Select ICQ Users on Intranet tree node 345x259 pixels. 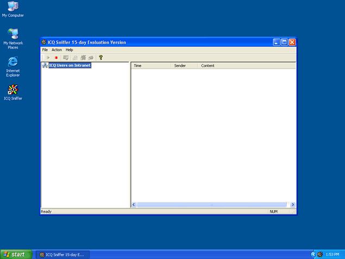(70, 66)
